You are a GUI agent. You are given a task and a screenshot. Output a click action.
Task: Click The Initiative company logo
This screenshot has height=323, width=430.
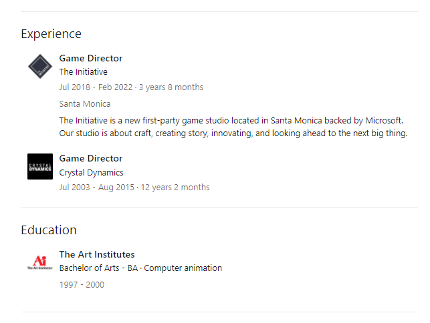coord(40,66)
